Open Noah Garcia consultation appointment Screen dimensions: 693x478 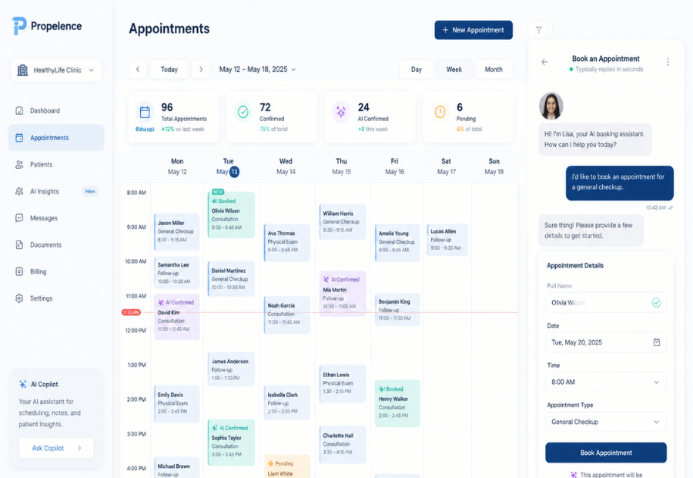click(x=286, y=314)
